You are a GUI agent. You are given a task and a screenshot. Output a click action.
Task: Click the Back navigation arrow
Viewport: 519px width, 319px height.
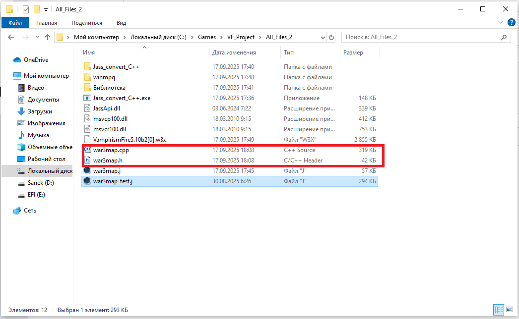pos(11,37)
